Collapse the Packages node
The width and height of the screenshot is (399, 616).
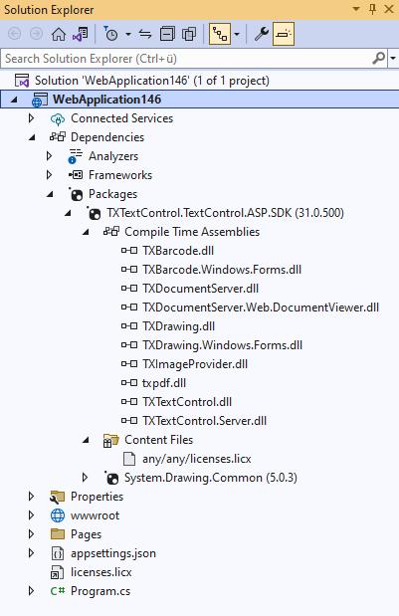pyautogui.click(x=50, y=194)
